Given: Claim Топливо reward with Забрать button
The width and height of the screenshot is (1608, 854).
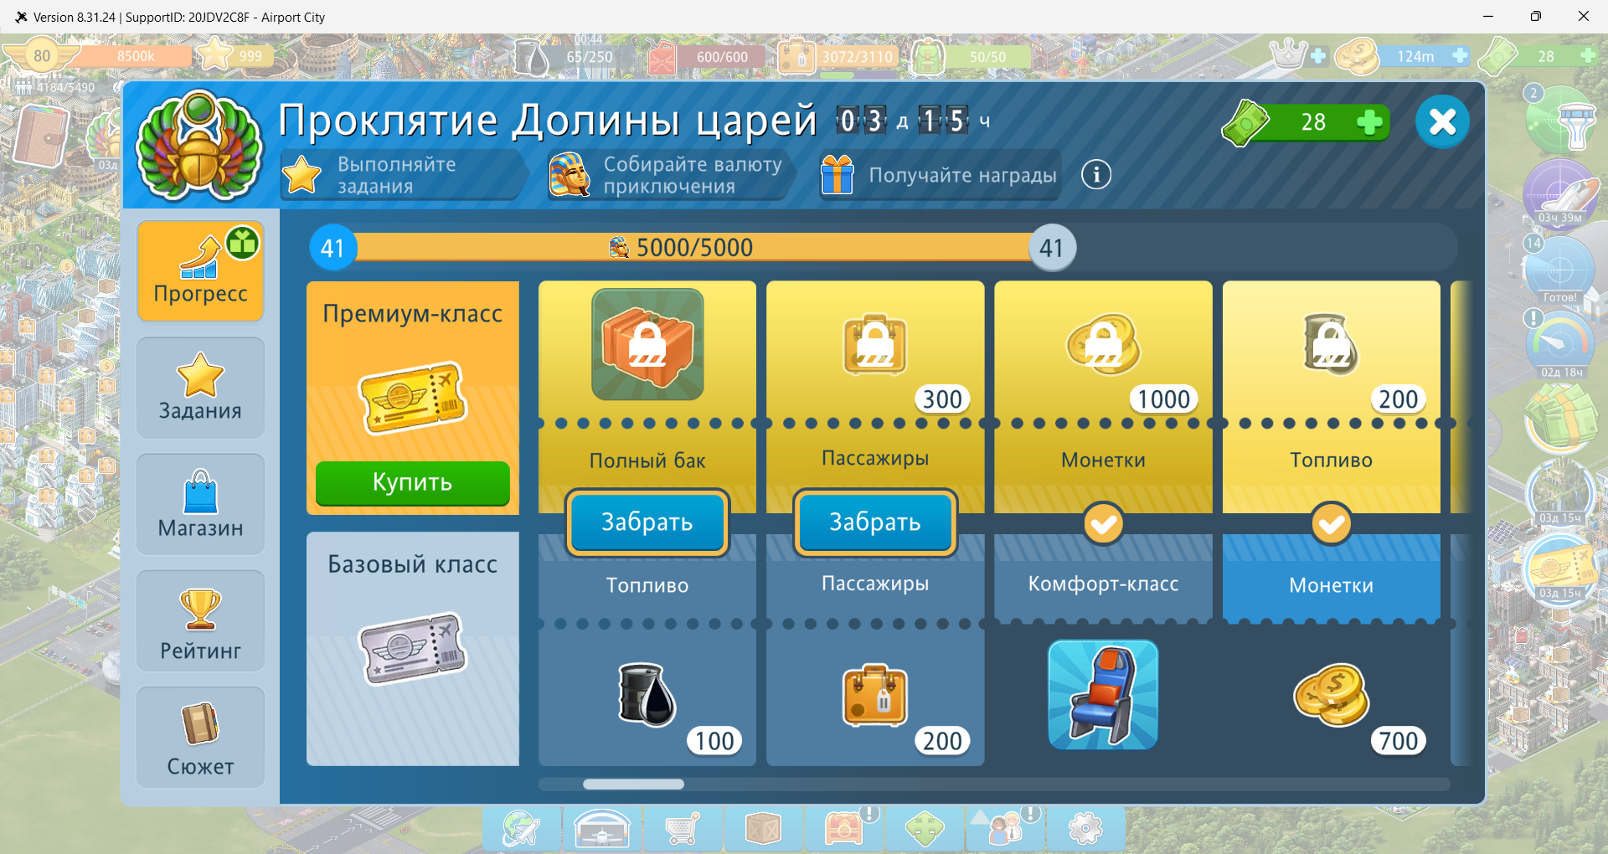Looking at the screenshot, I should (647, 522).
